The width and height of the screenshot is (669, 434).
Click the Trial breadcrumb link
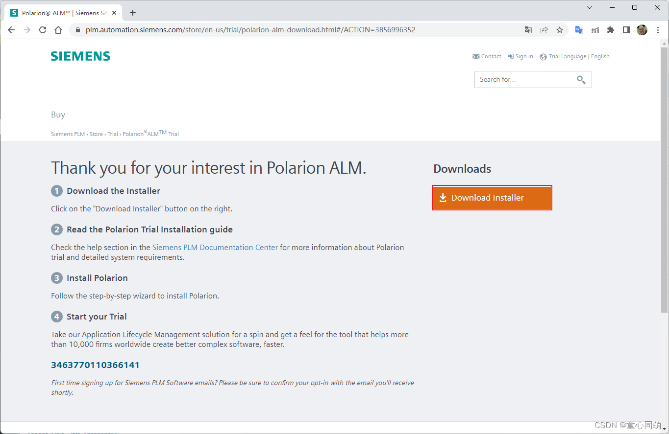[x=113, y=134]
